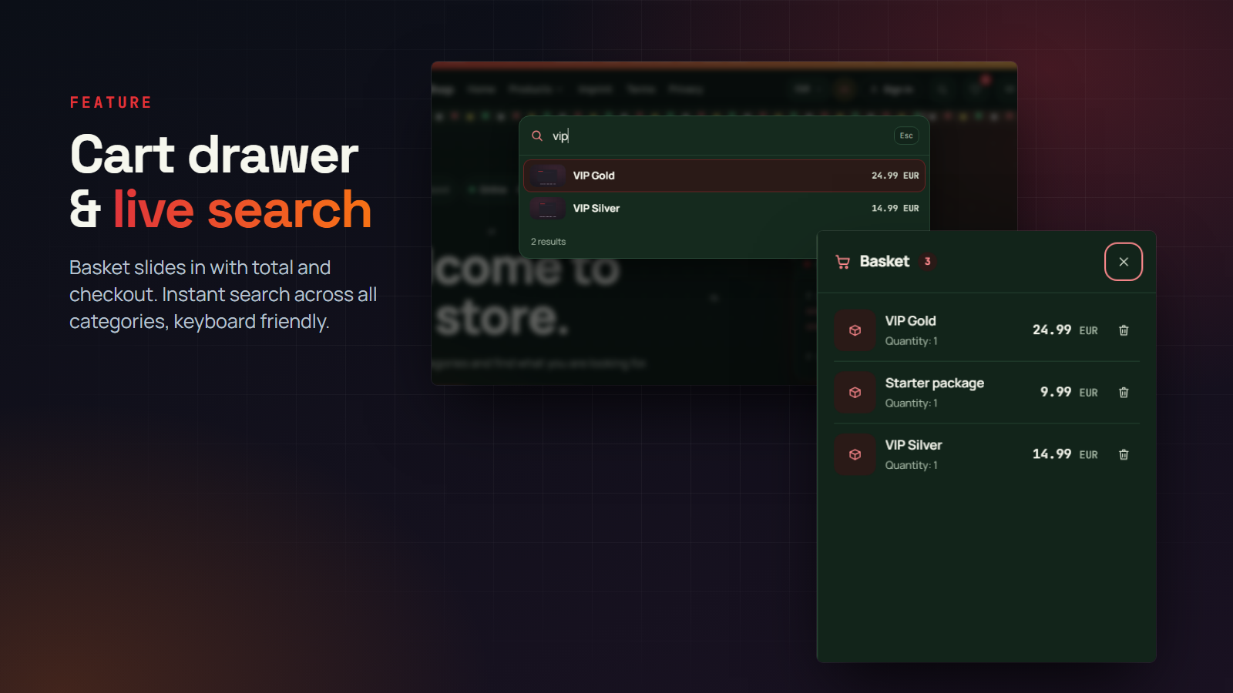Remove VIP Gold from basket

click(1124, 330)
